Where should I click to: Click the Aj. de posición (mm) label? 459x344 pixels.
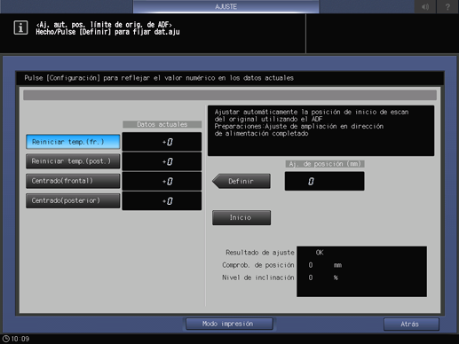[325, 164]
